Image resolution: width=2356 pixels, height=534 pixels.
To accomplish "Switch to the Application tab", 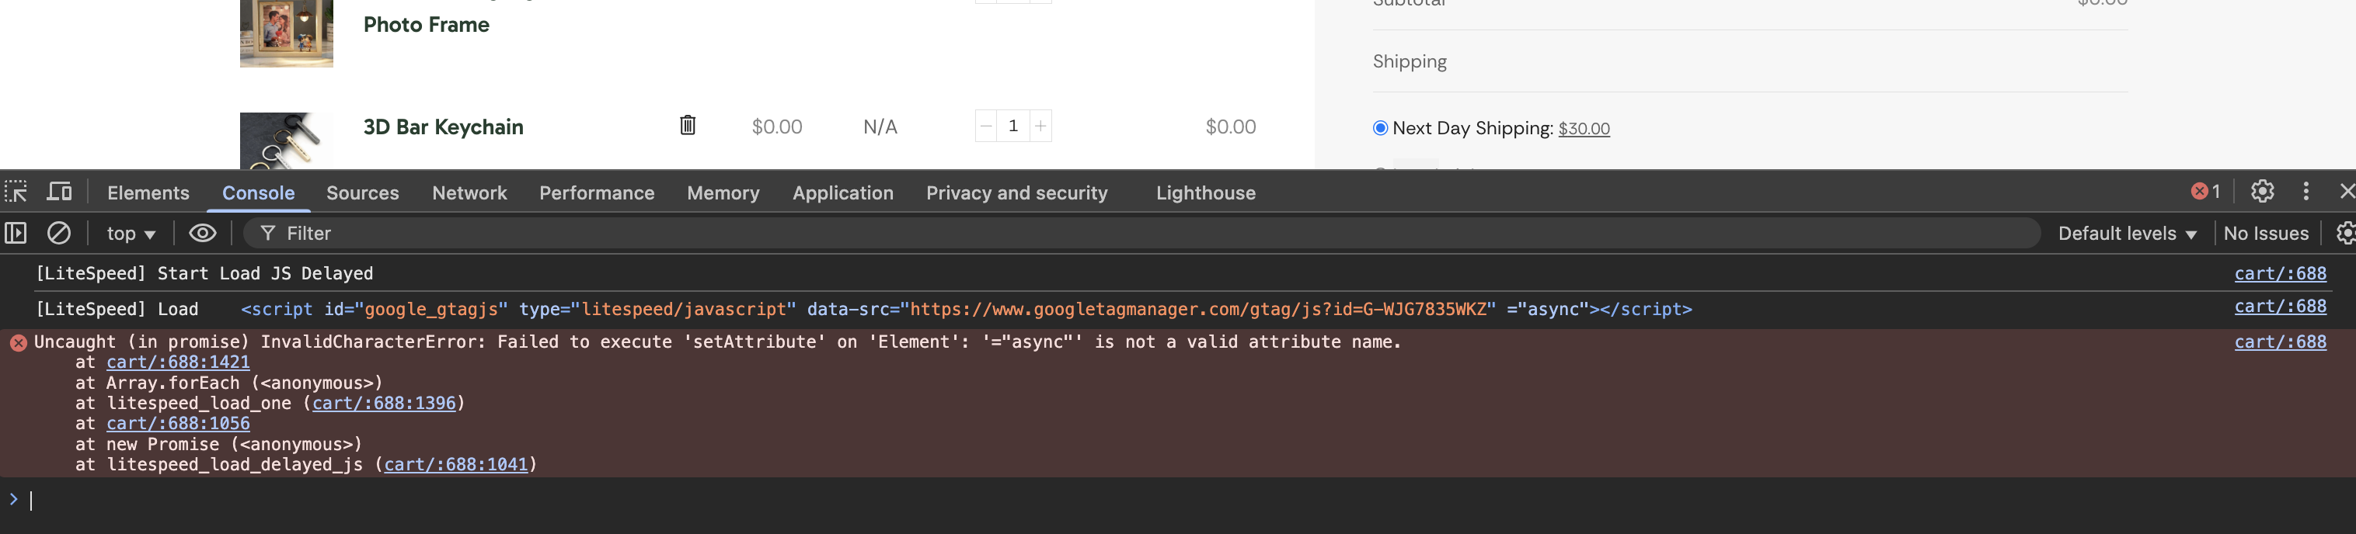I will click(842, 192).
